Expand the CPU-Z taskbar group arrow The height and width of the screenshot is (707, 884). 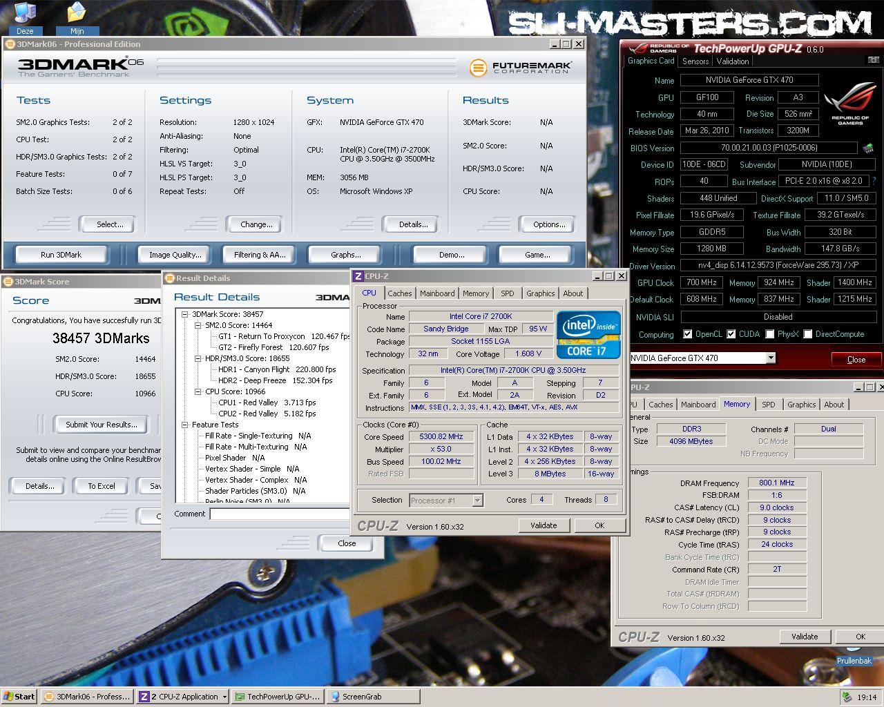click(x=224, y=697)
